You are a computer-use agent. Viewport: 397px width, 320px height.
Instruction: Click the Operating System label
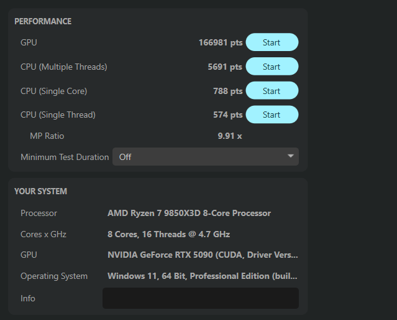tap(54, 276)
